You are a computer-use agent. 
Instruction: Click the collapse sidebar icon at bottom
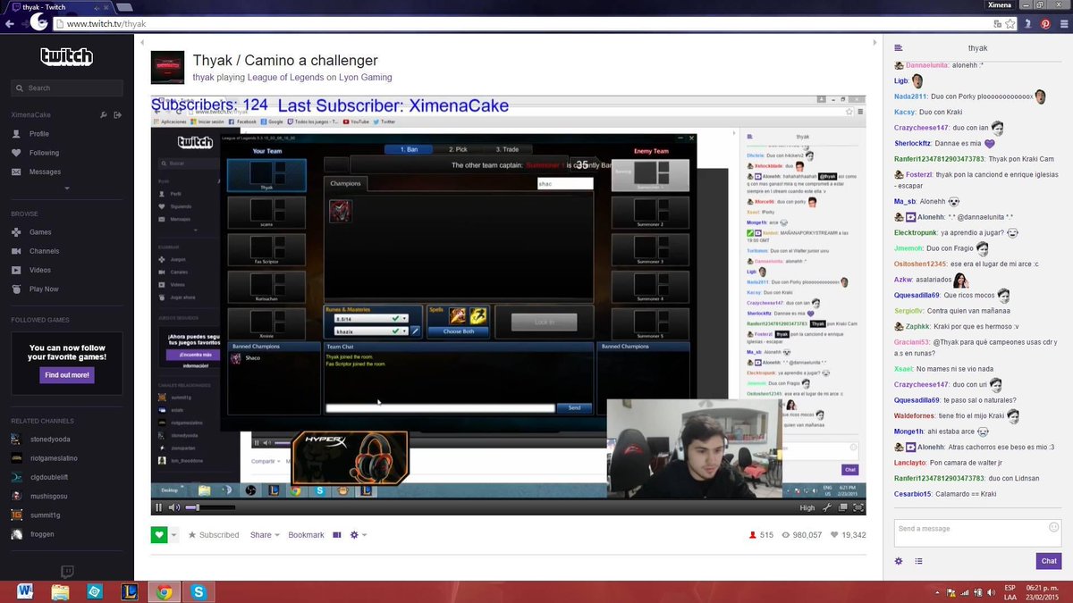[x=67, y=572]
